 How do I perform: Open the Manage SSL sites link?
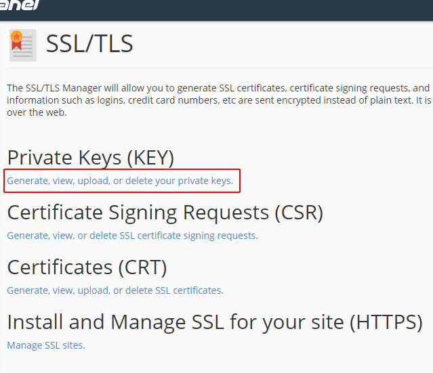click(x=46, y=345)
